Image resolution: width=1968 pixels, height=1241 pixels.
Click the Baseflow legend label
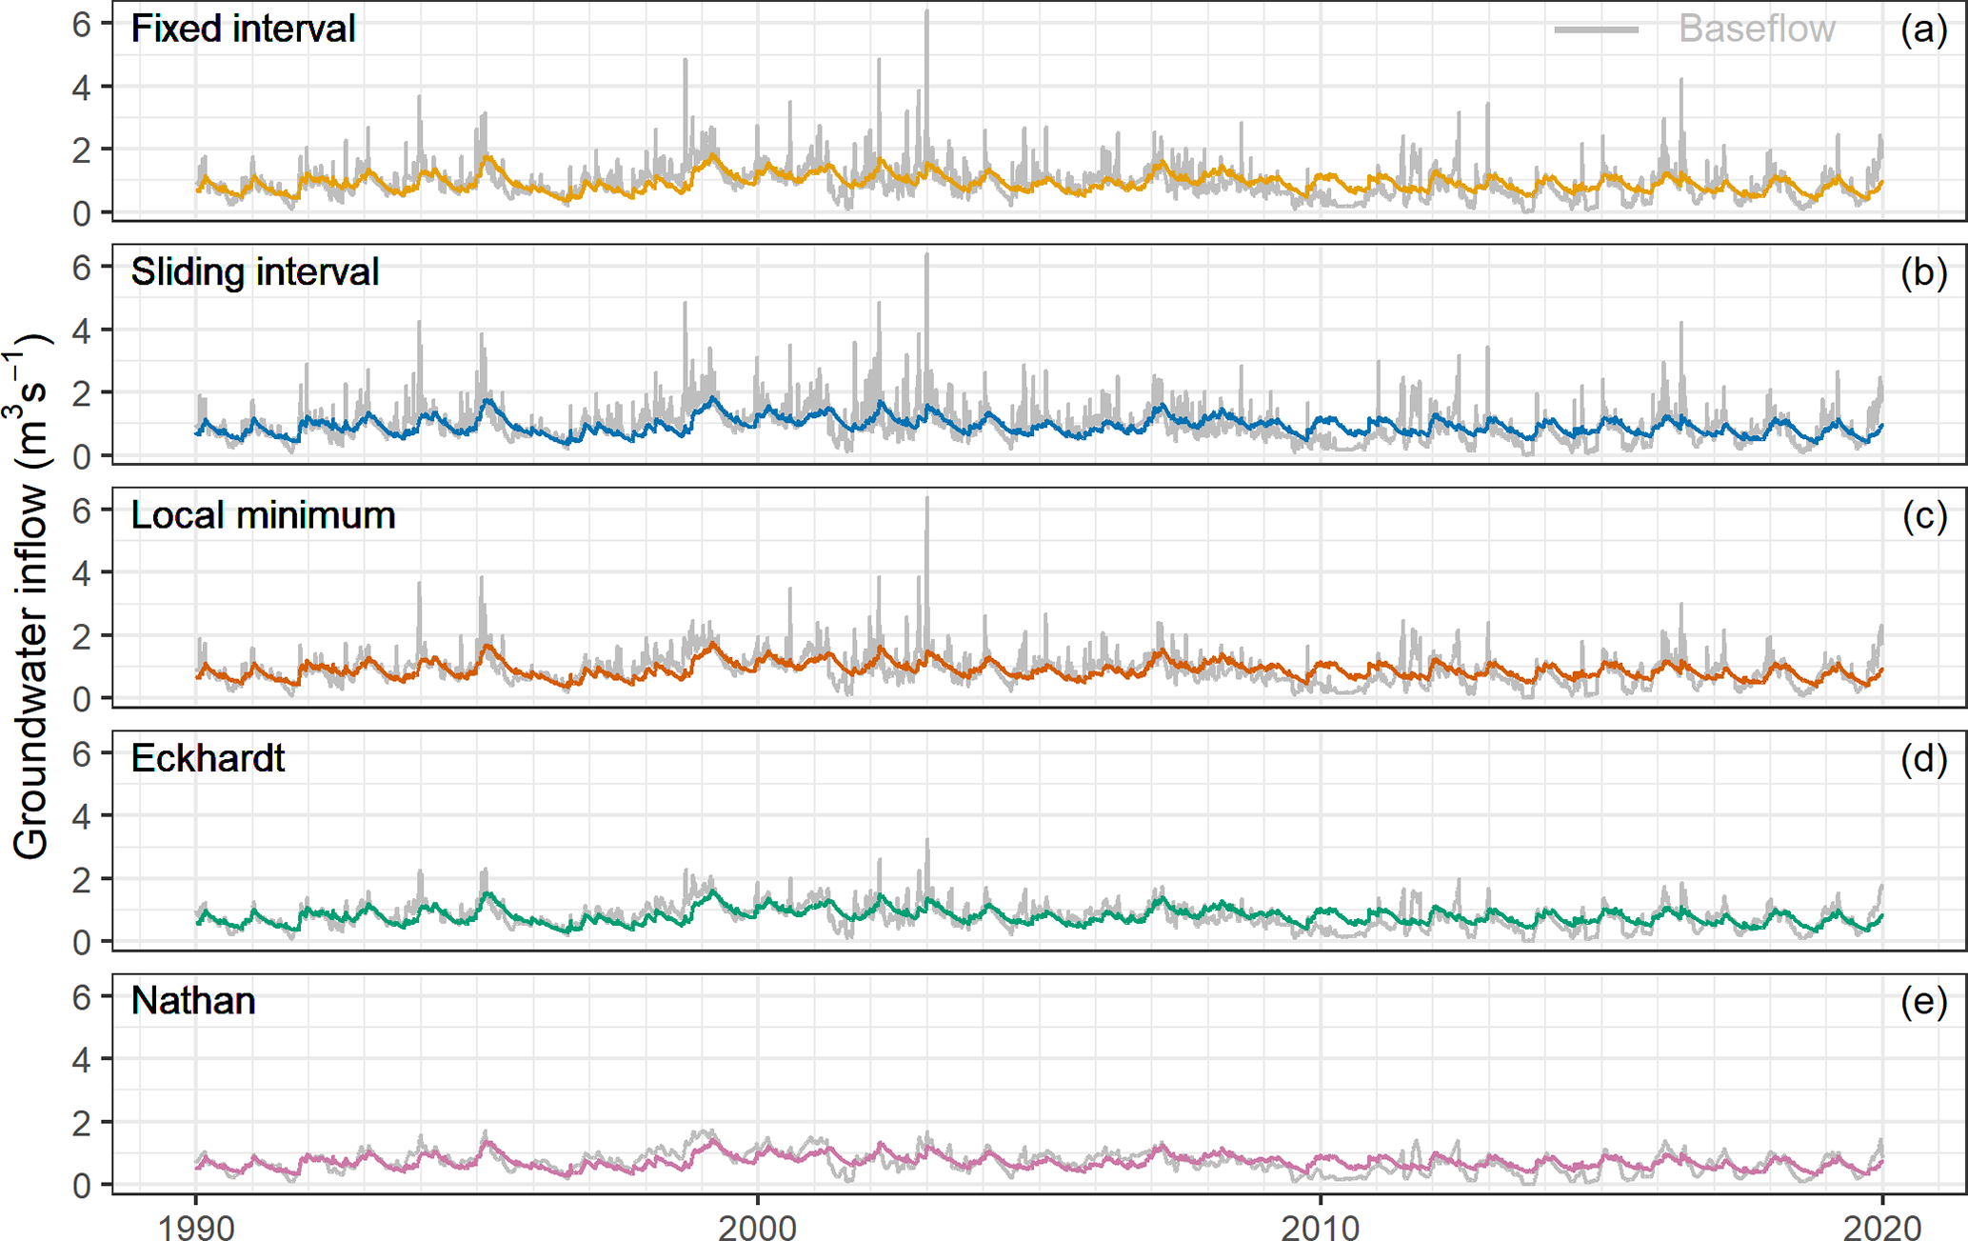[x=1756, y=30]
